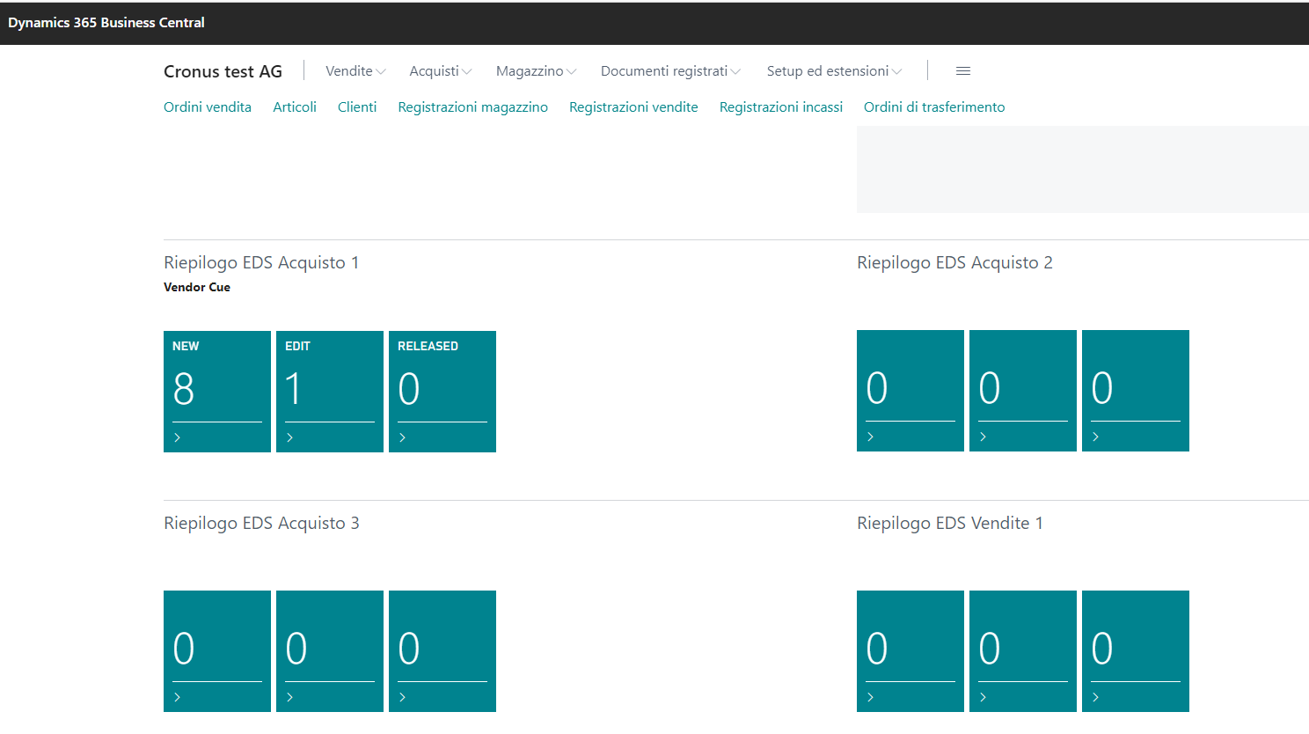The height and width of the screenshot is (734, 1309).
Task: Click the arrow icon on NEW tile
Action: click(x=178, y=437)
